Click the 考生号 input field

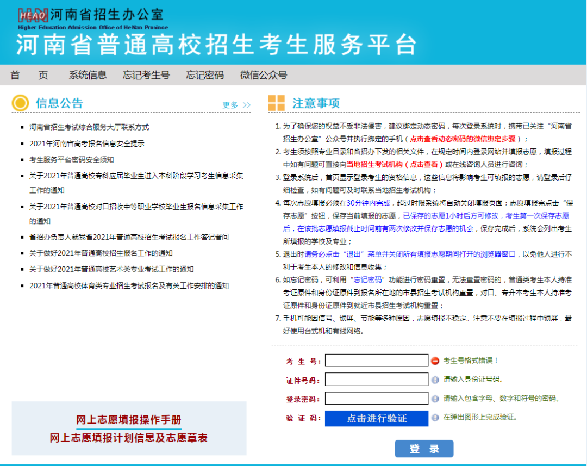click(376, 361)
